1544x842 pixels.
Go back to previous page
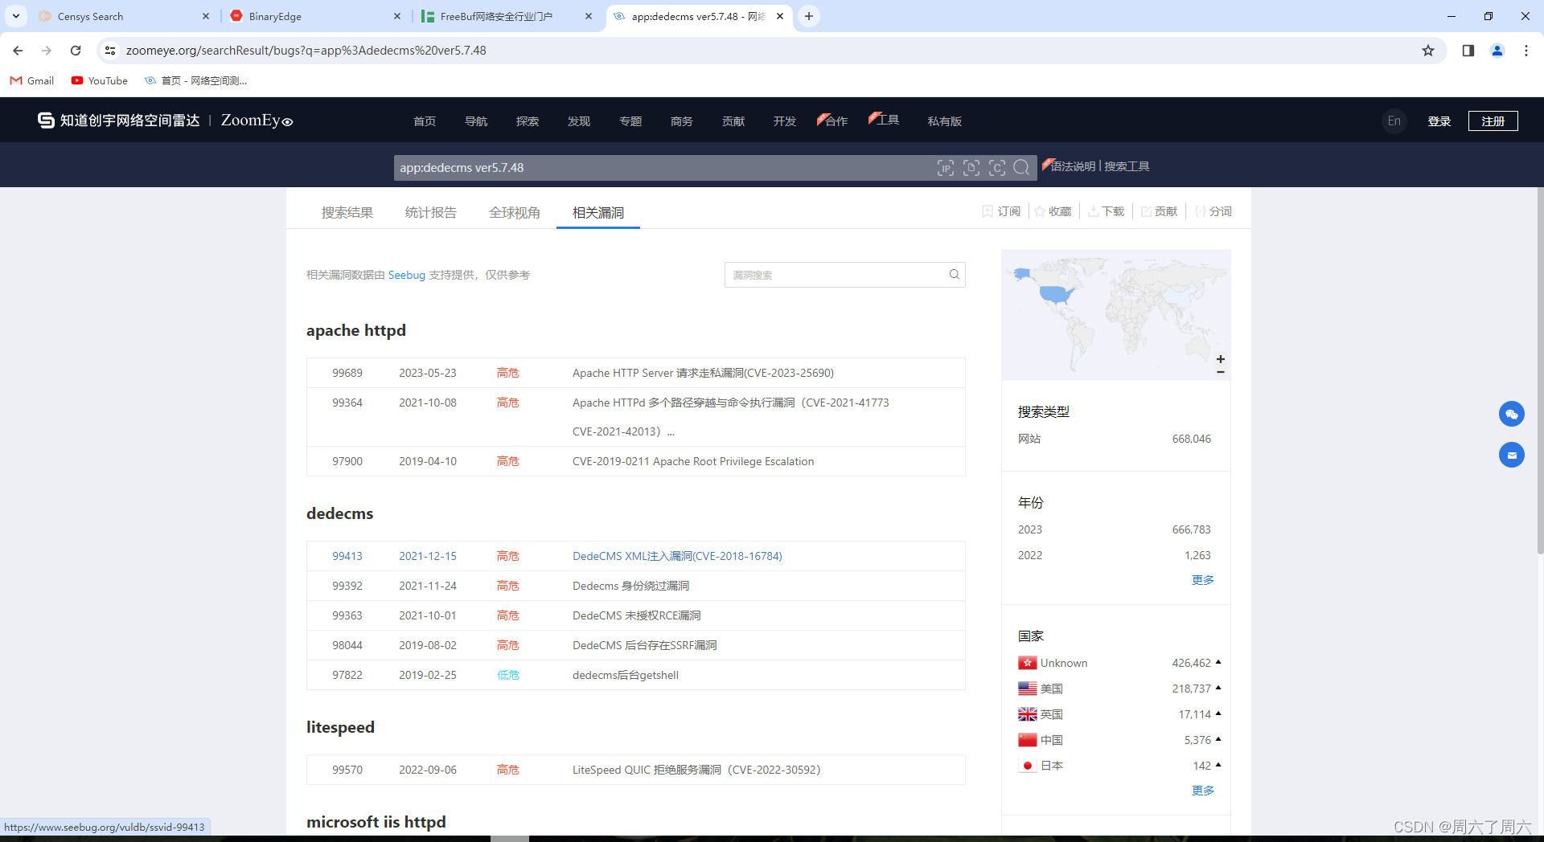pyautogui.click(x=18, y=51)
